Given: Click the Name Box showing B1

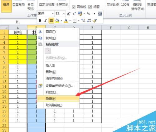Looking at the screenshot, I should [x=18, y=22].
